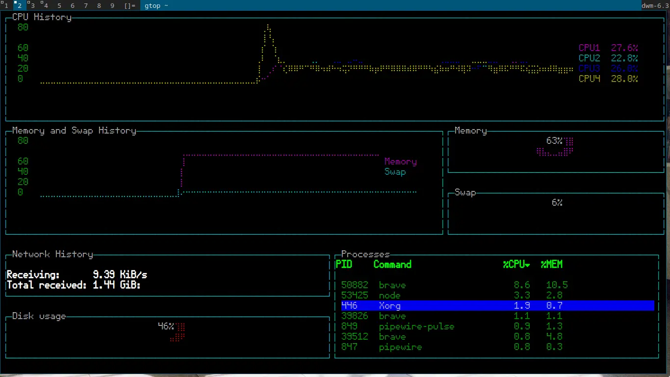Click the Command column header
Image resolution: width=670 pixels, height=377 pixels.
click(392, 265)
